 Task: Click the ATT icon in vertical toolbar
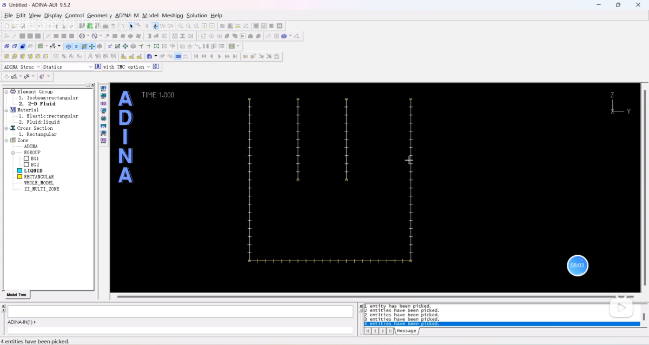[103, 96]
